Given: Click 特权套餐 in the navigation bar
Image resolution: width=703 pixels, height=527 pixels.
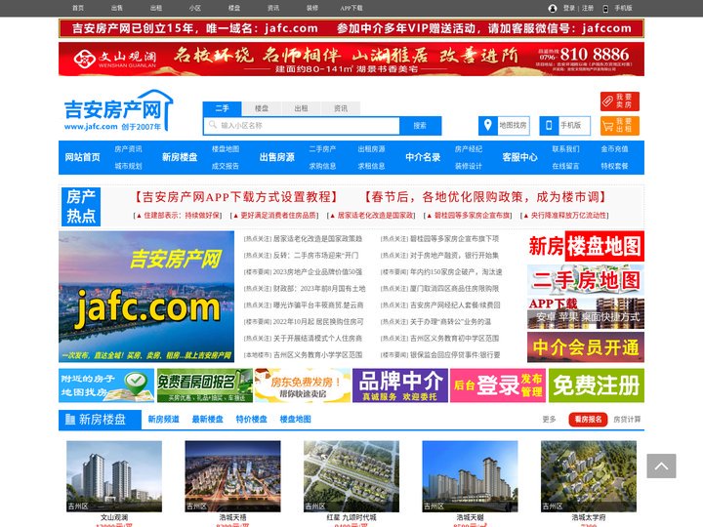Looking at the screenshot, I should tap(615, 166).
